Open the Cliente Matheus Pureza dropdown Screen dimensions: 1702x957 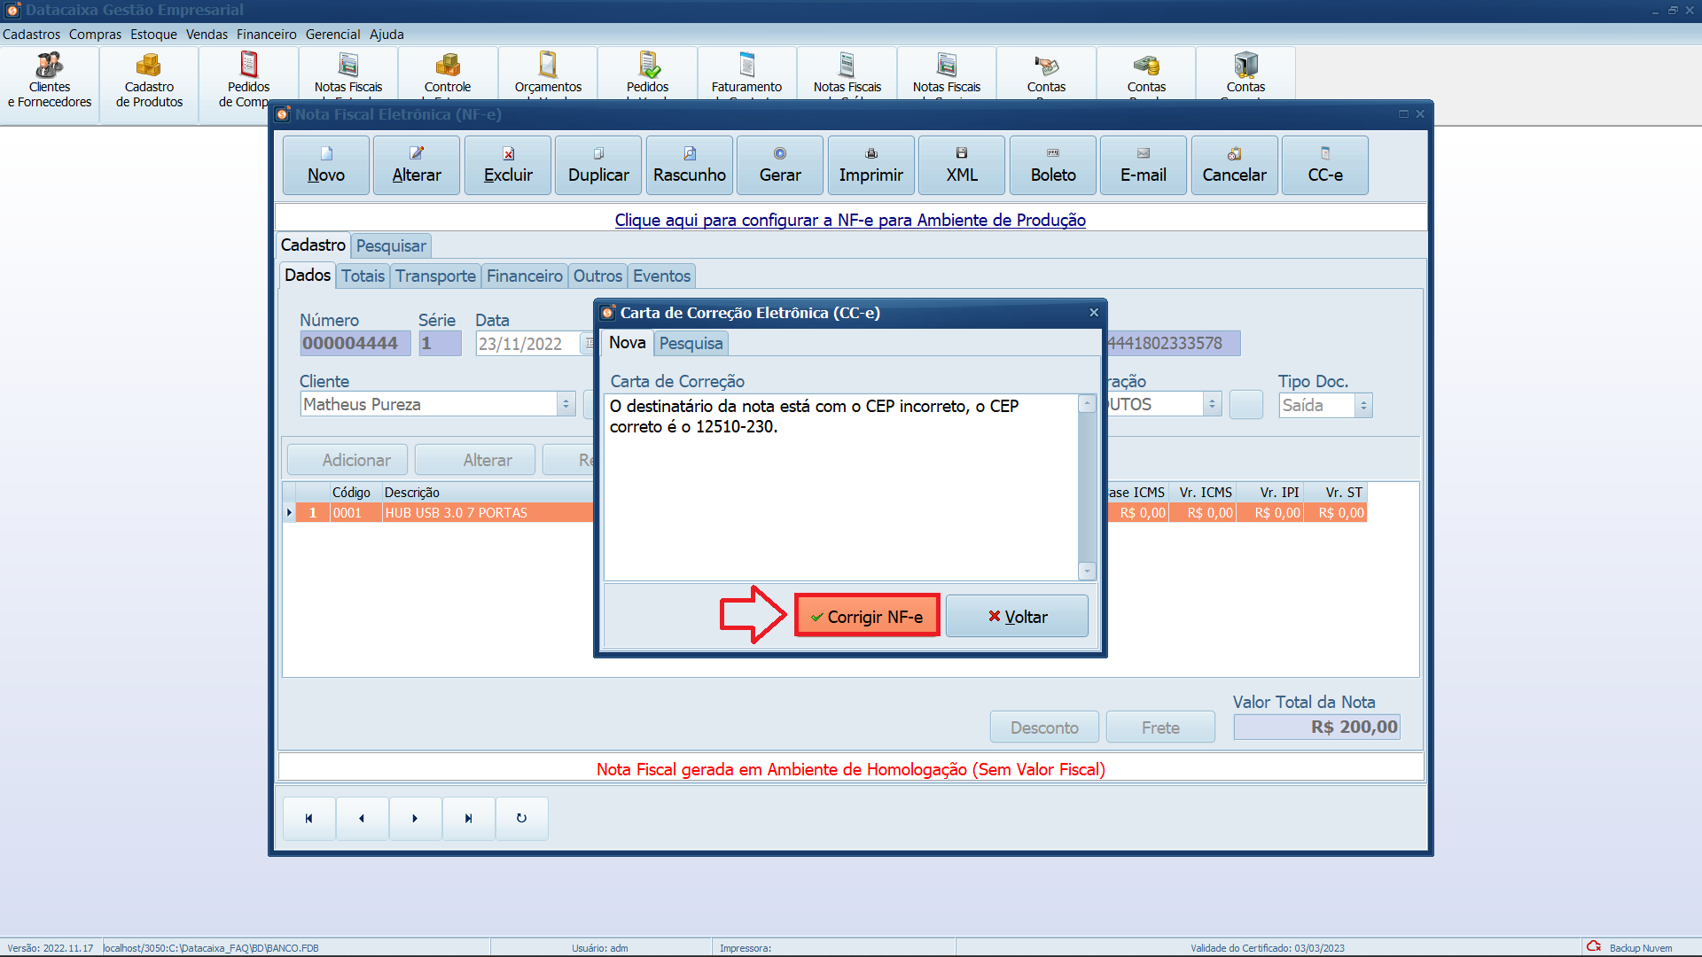[566, 405]
